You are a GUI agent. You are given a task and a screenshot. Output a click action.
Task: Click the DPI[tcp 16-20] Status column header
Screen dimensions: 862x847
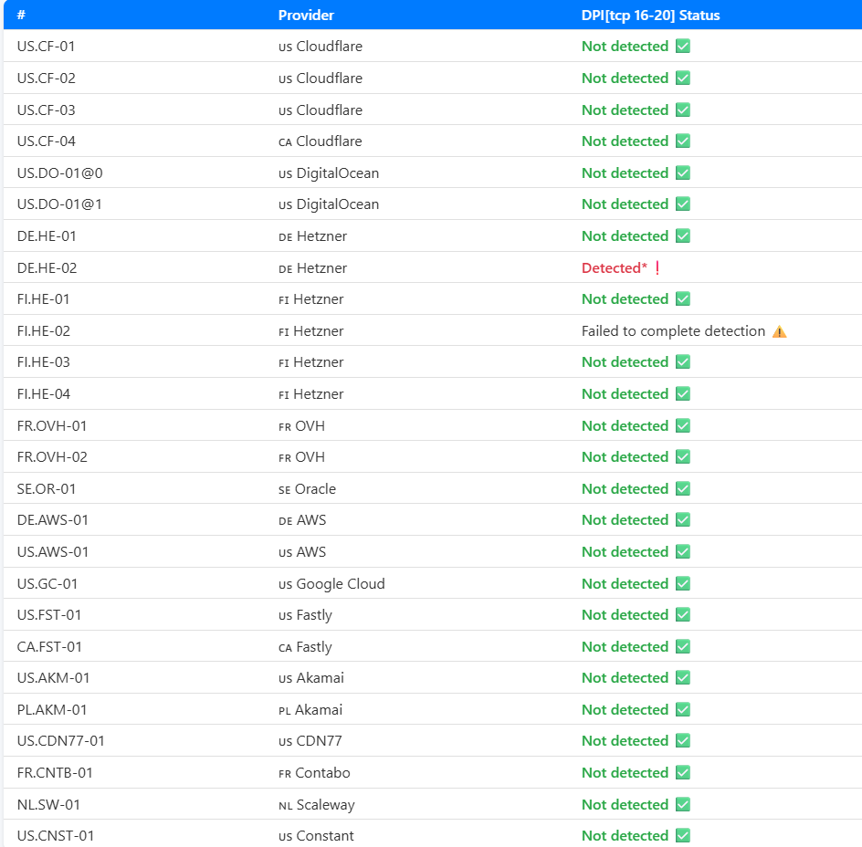pos(650,15)
